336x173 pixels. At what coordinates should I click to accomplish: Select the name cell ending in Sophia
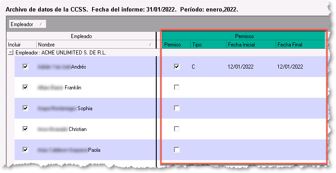[96, 108]
